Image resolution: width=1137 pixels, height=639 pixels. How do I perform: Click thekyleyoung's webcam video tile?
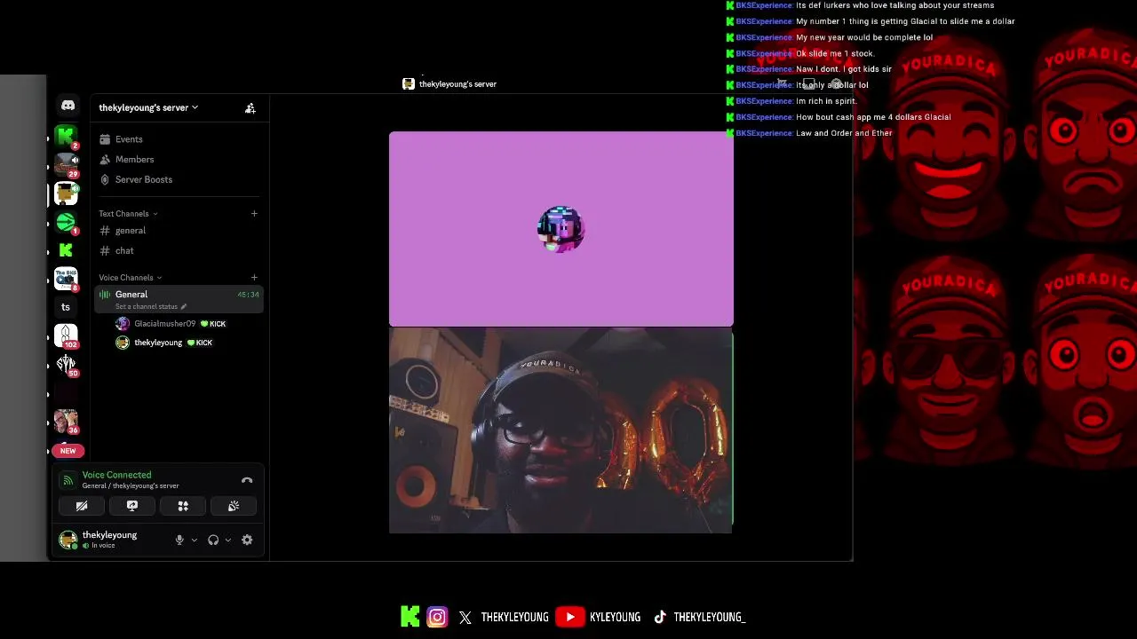pyautogui.click(x=561, y=430)
